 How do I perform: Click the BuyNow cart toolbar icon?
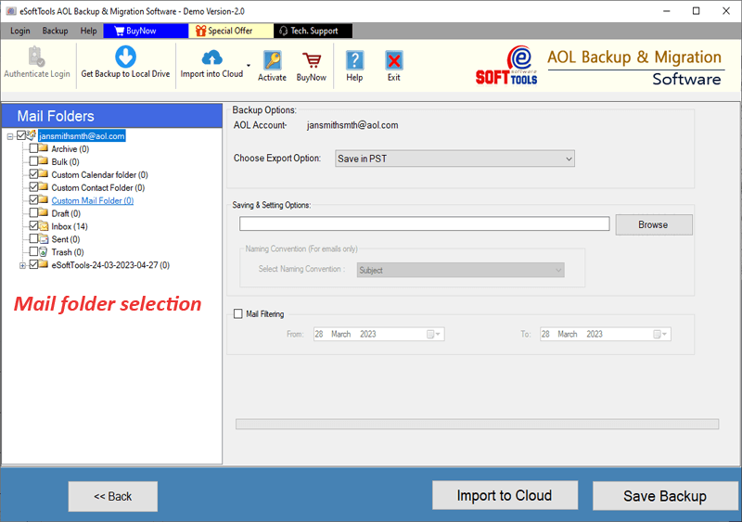tap(312, 60)
